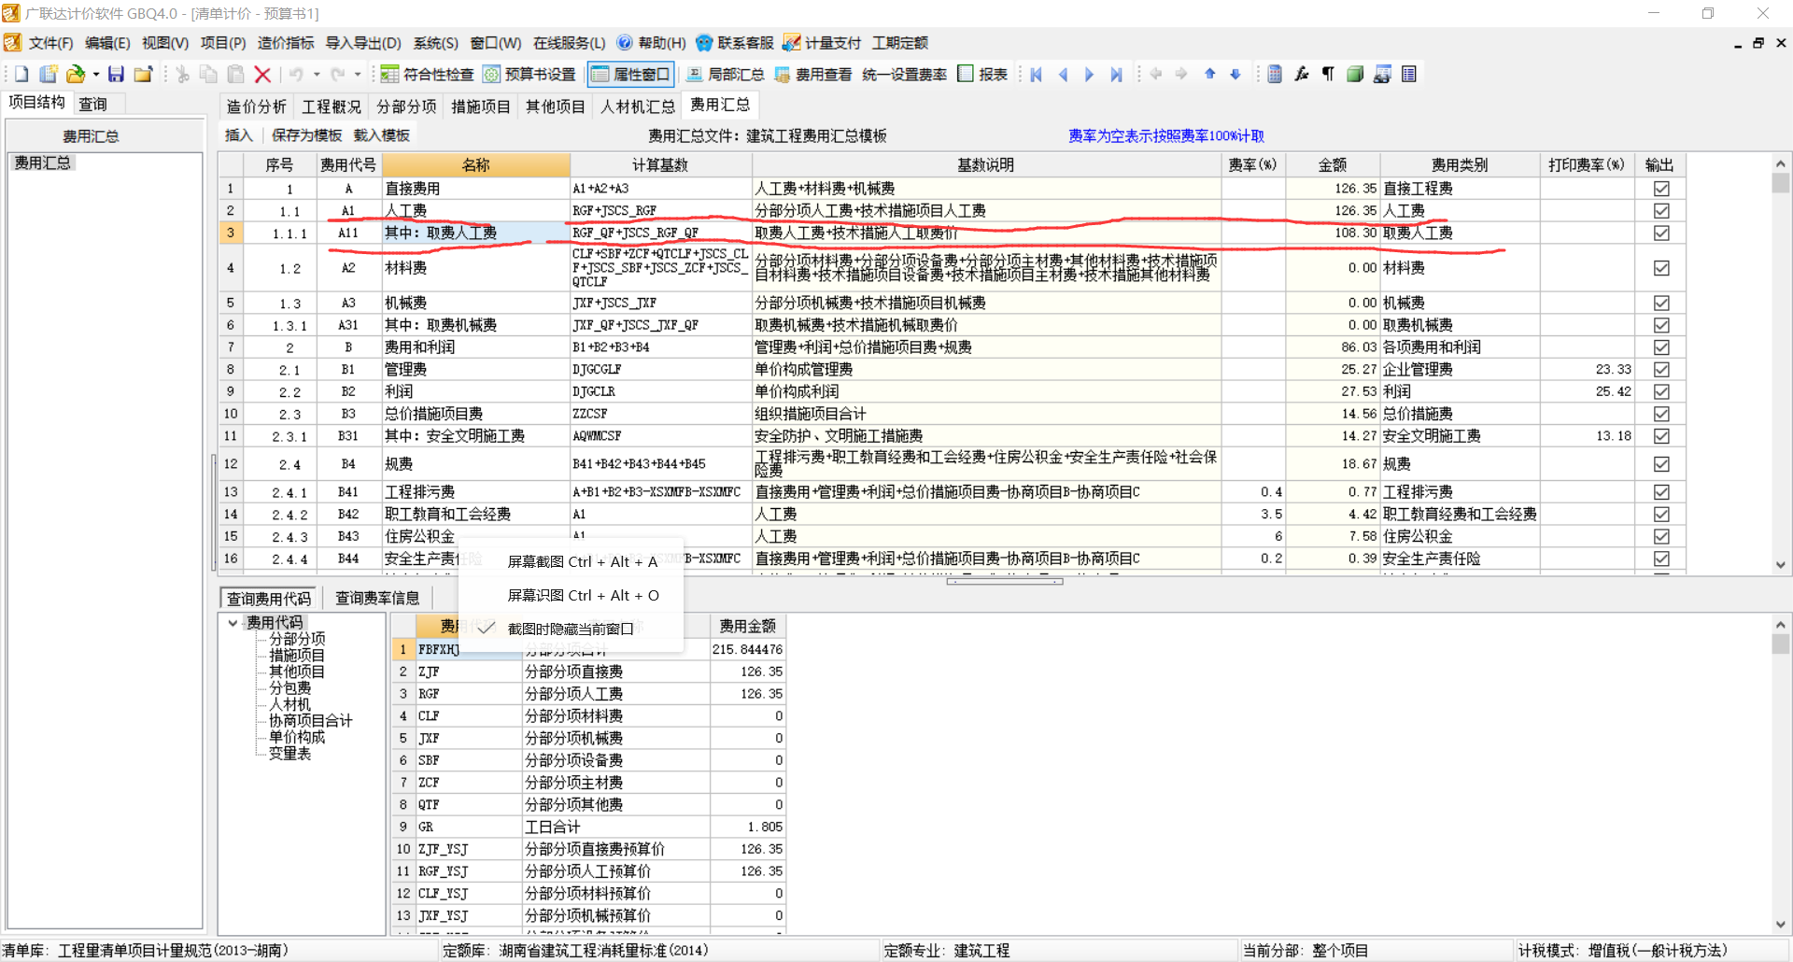The width and height of the screenshot is (1793, 962).
Task: Click the Copy icon in toolbar
Action: [209, 74]
